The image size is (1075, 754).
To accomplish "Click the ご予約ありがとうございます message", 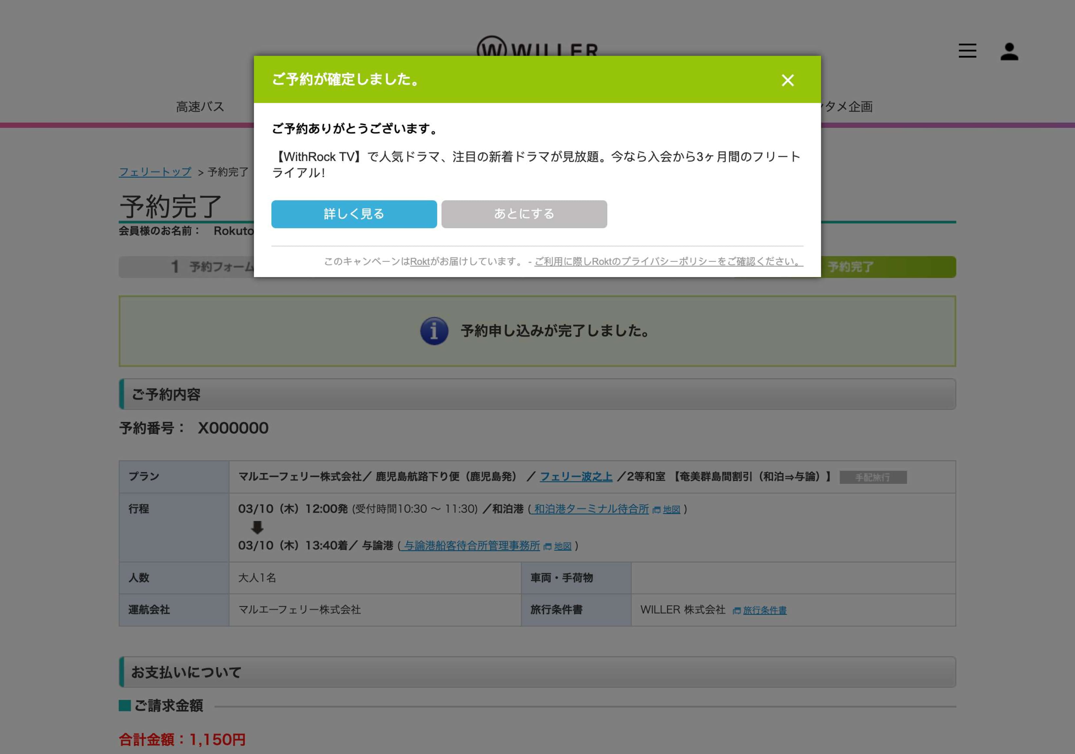I will [x=354, y=129].
